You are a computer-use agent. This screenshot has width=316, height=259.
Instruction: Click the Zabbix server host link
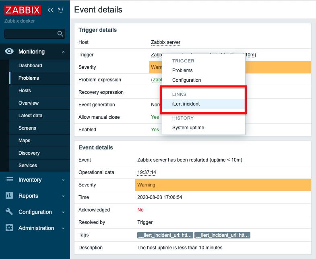pos(166,42)
